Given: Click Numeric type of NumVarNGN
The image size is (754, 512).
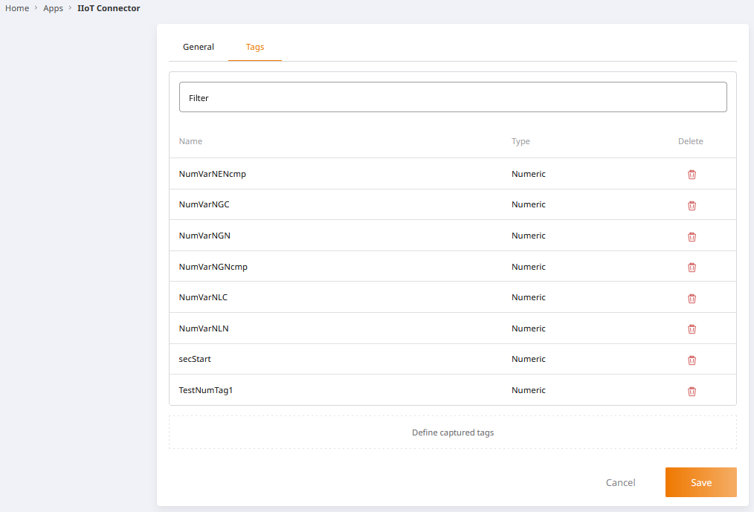Looking at the screenshot, I should pyautogui.click(x=528, y=236).
